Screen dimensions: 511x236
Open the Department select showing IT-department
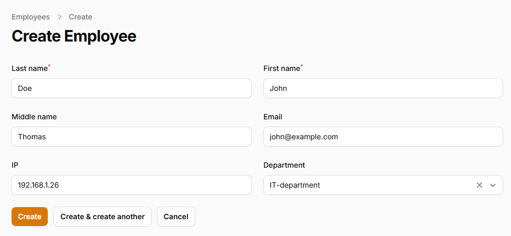[368, 185]
